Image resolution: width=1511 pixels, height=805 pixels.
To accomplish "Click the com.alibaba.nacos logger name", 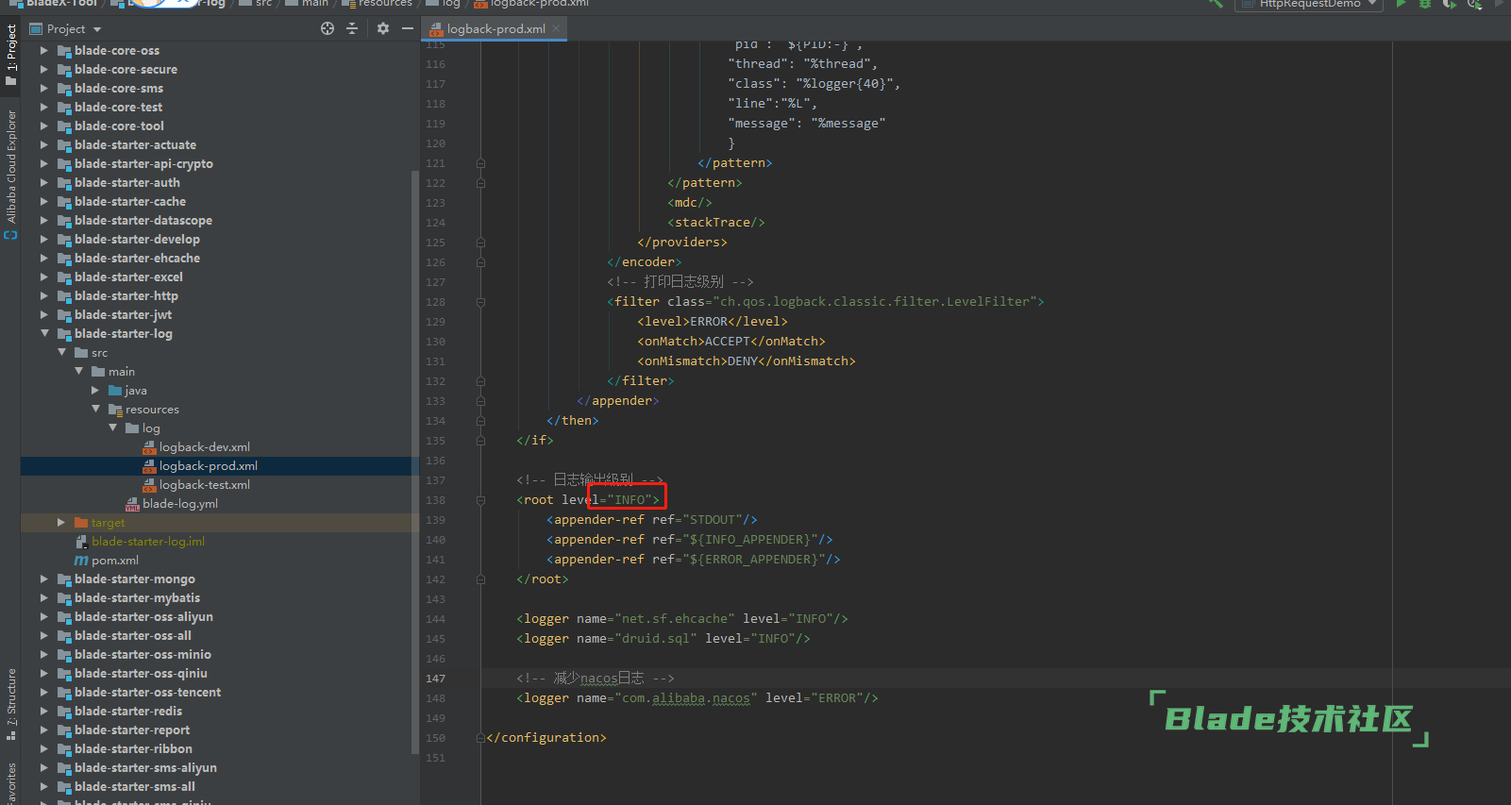I will click(686, 698).
